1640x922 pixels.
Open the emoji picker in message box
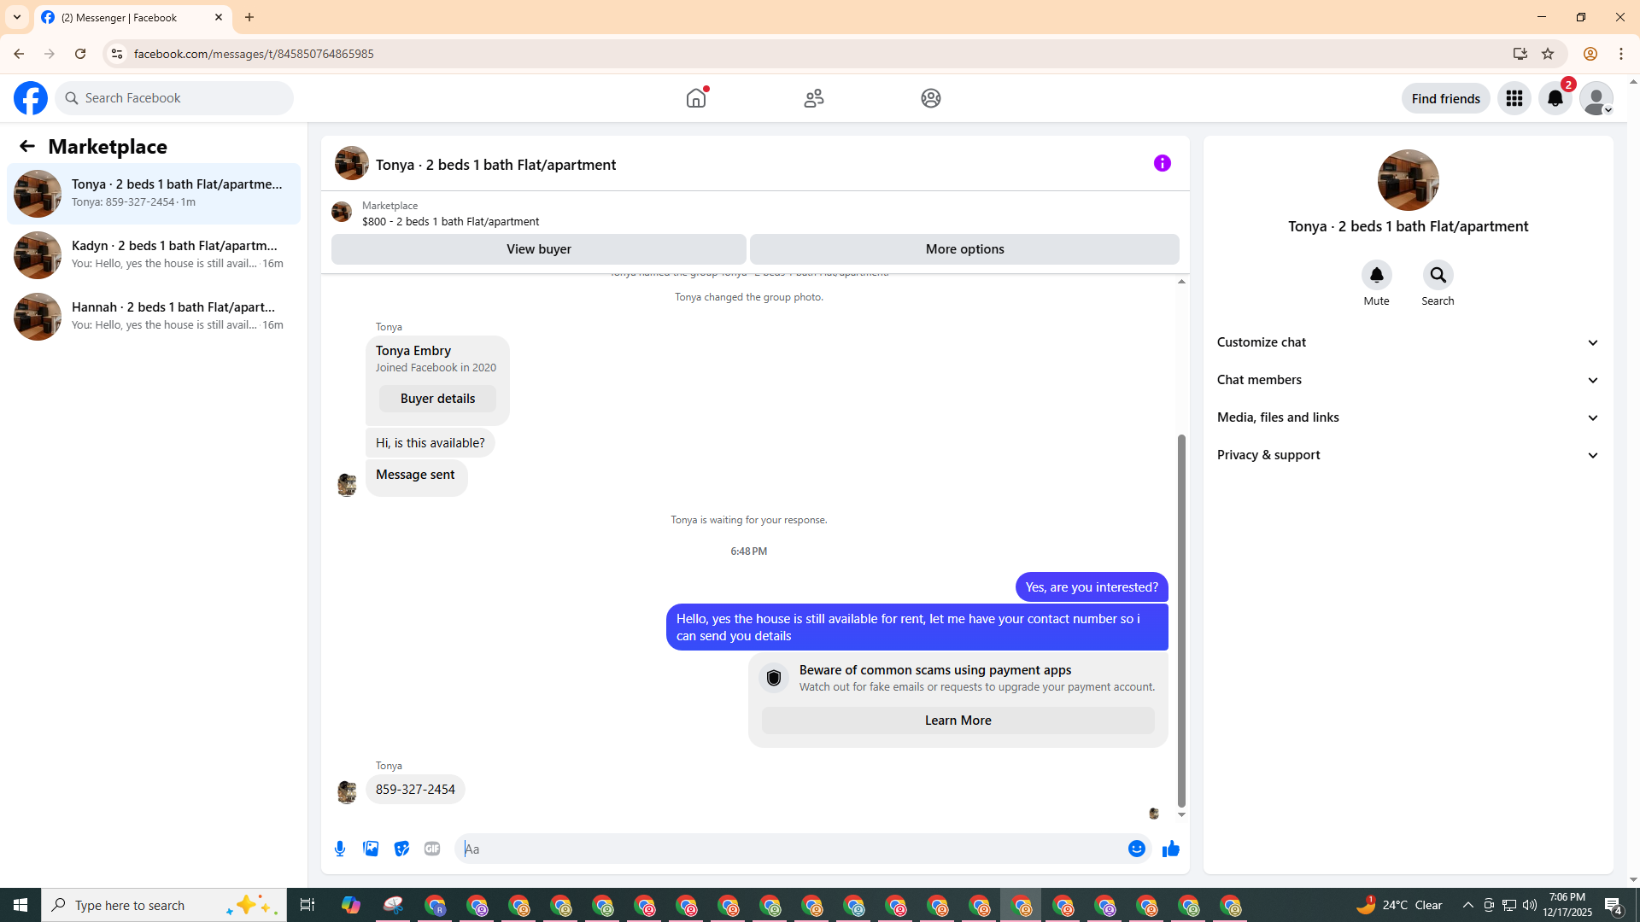pos(1136,849)
